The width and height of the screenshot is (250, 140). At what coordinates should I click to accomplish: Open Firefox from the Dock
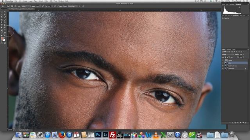point(62,135)
